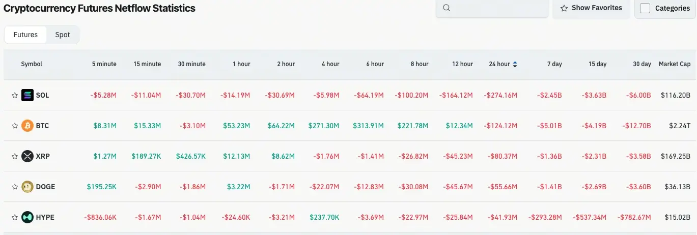Click HYPE market cap $15.02B

click(678, 217)
